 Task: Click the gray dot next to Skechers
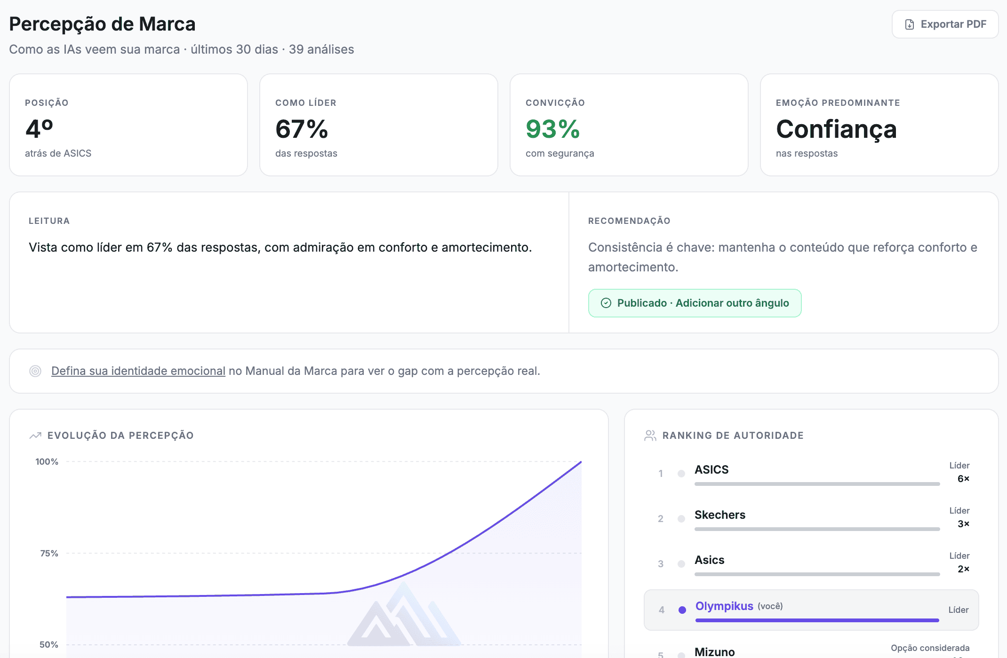(681, 519)
